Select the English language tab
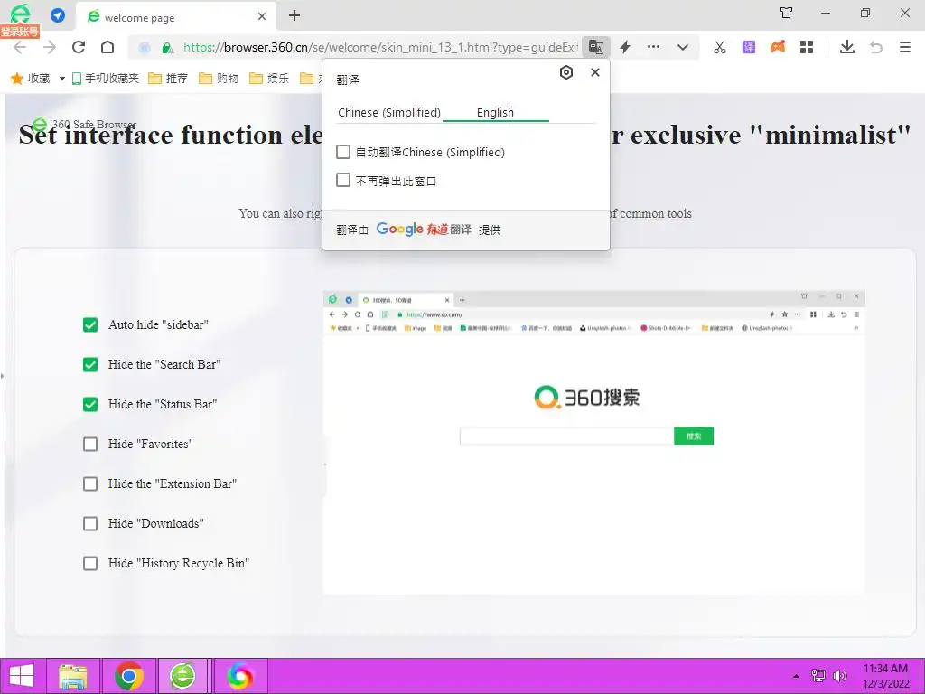Viewport: 925px width, 694px height. (496, 112)
